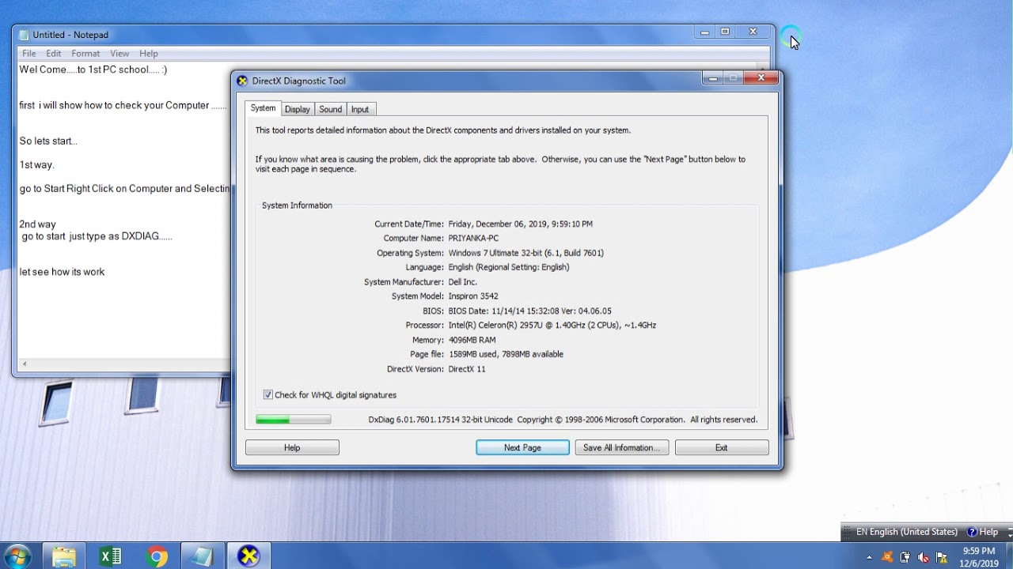
Task: Click the muted volume speaker icon
Action: (x=924, y=557)
